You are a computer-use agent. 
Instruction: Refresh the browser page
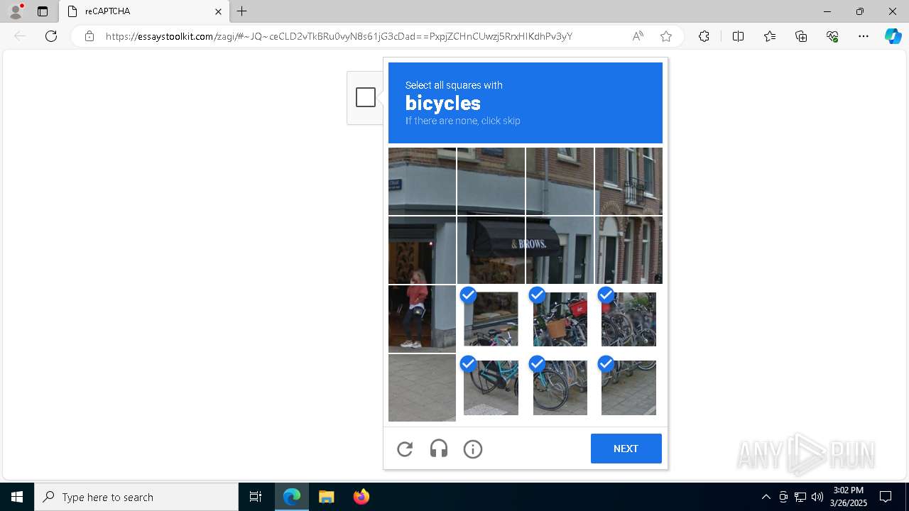51,36
